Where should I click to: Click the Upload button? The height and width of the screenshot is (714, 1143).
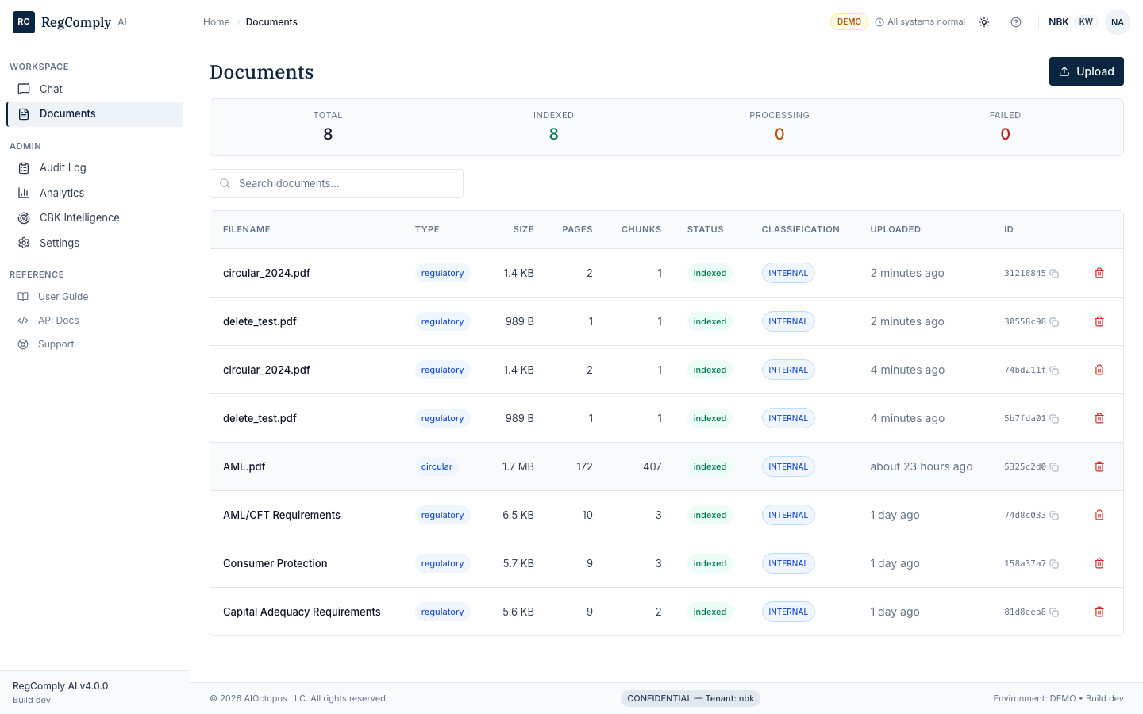coord(1087,71)
